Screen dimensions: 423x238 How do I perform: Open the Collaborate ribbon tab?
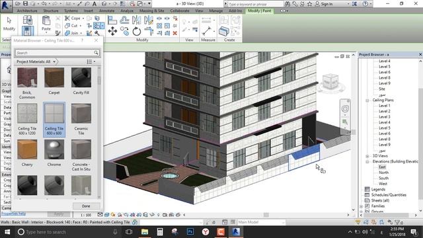180,11
